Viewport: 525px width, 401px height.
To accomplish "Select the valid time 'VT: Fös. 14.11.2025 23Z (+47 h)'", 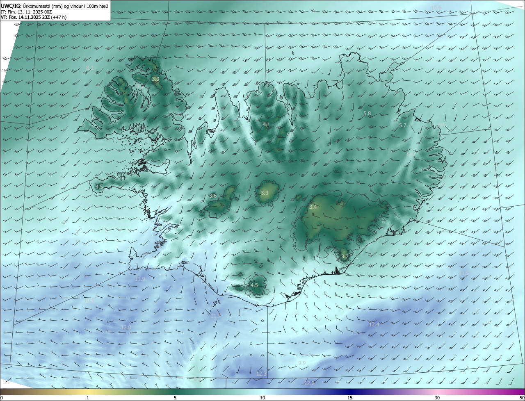I will (34, 17).
